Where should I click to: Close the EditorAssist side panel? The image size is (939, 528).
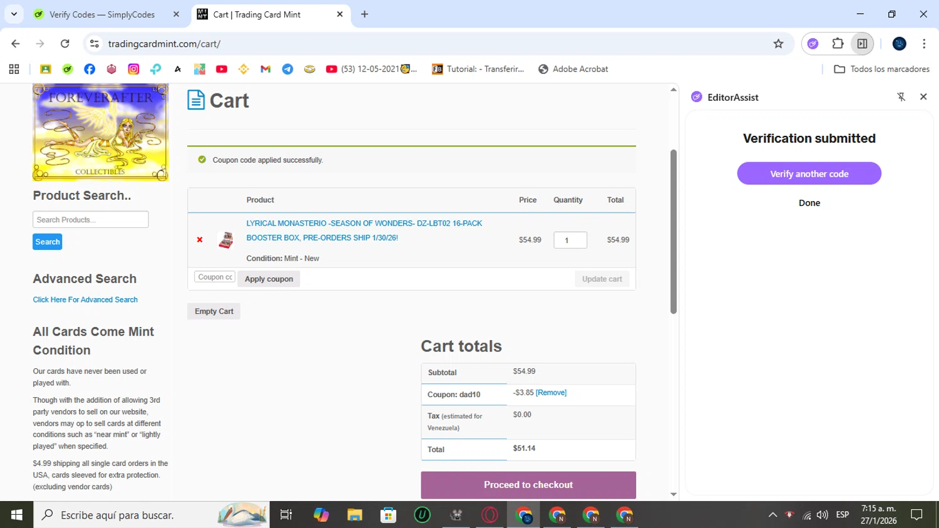tap(923, 97)
